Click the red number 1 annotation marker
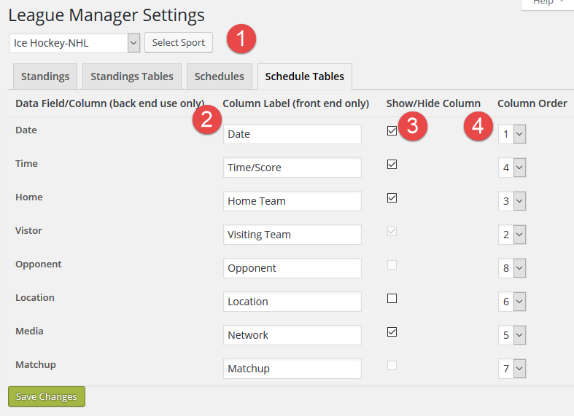574x416 pixels. pyautogui.click(x=241, y=39)
